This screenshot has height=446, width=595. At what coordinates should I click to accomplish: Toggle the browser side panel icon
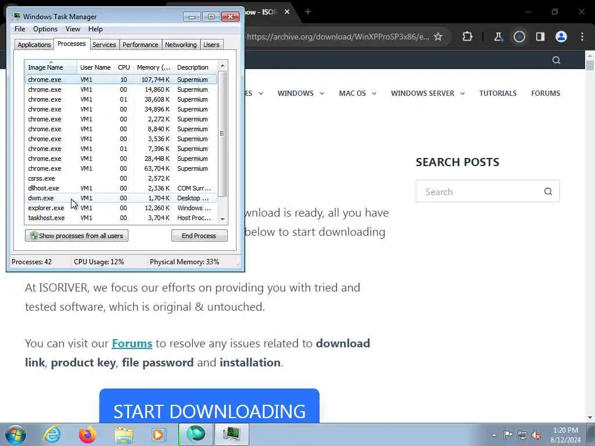(540, 37)
